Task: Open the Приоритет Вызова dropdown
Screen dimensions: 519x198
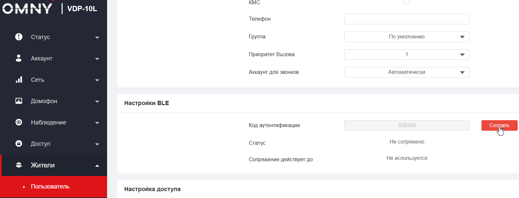Action: pyautogui.click(x=407, y=55)
